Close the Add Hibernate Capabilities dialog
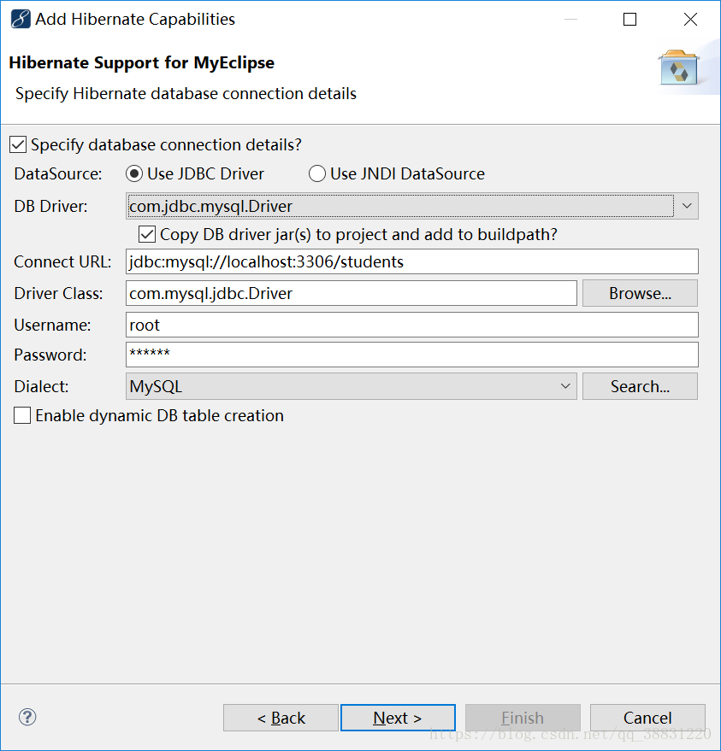Viewport: 721px width, 751px height. point(690,19)
